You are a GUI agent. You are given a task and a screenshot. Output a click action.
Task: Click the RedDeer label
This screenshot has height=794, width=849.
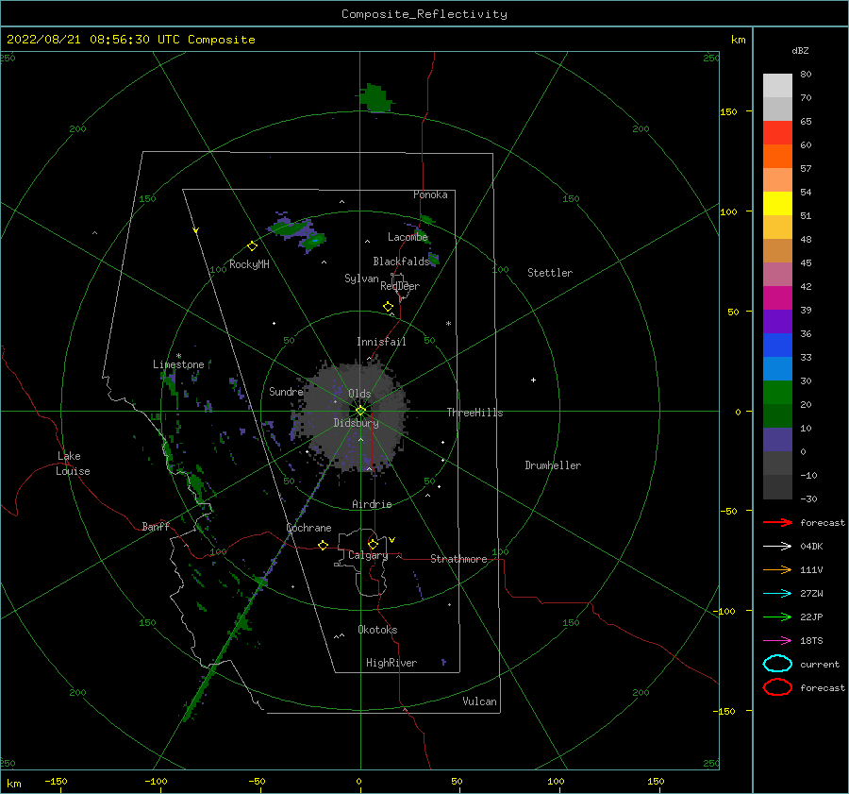(x=400, y=286)
